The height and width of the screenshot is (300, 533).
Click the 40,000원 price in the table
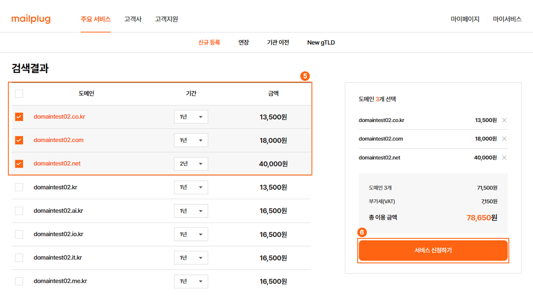(x=273, y=164)
